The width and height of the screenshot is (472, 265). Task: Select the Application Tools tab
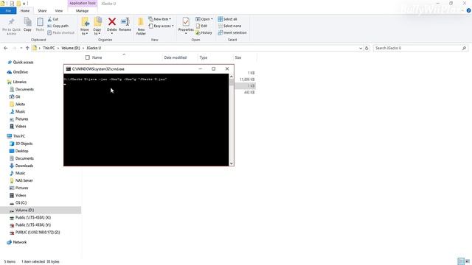click(x=83, y=3)
